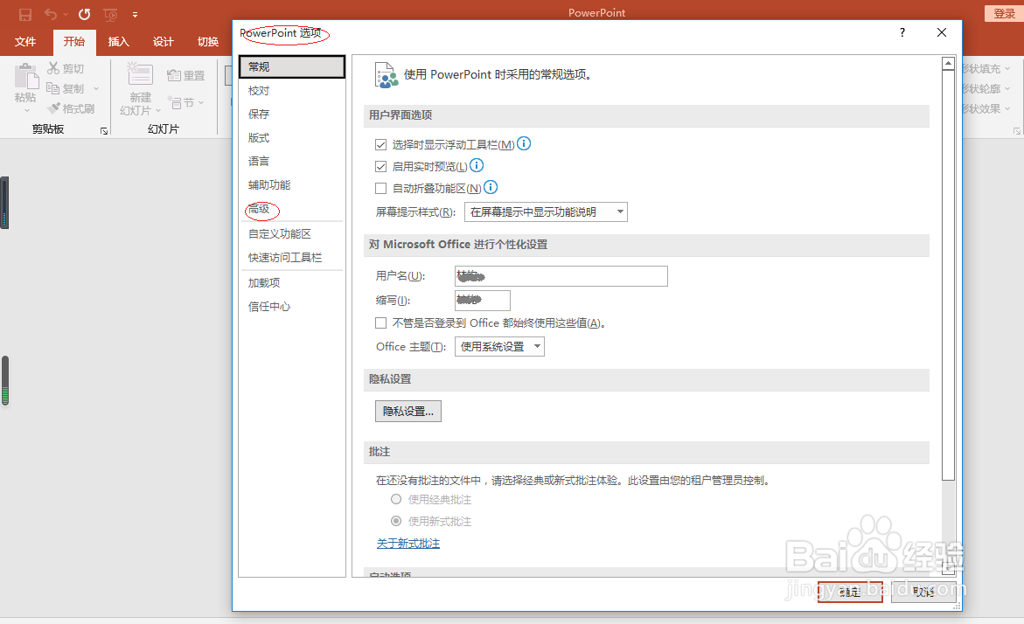
Task: Expand the Paste dropdown arrow
Action: 26,111
